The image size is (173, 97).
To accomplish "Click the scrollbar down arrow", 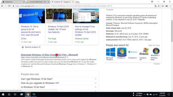I will point(172,91).
